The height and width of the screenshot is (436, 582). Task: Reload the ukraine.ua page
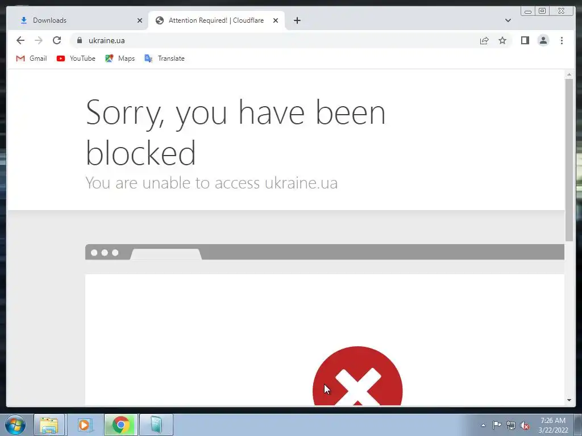(x=57, y=40)
